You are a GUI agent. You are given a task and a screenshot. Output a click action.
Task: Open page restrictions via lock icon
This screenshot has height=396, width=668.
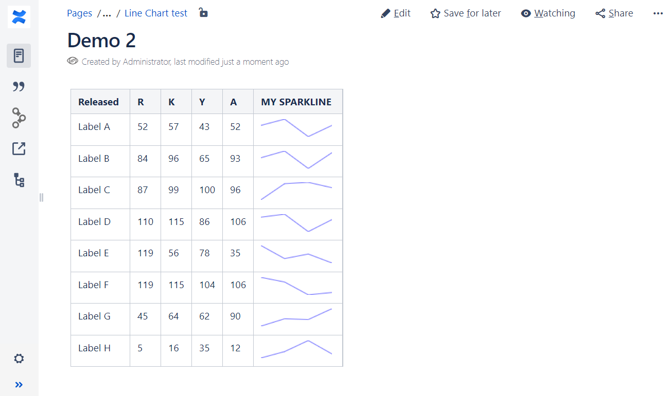click(x=203, y=12)
